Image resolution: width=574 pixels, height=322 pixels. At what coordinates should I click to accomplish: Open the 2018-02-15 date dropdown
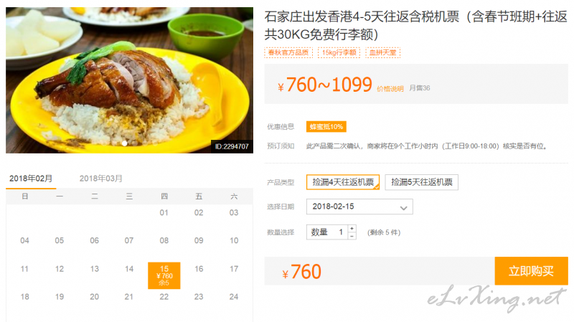click(359, 207)
